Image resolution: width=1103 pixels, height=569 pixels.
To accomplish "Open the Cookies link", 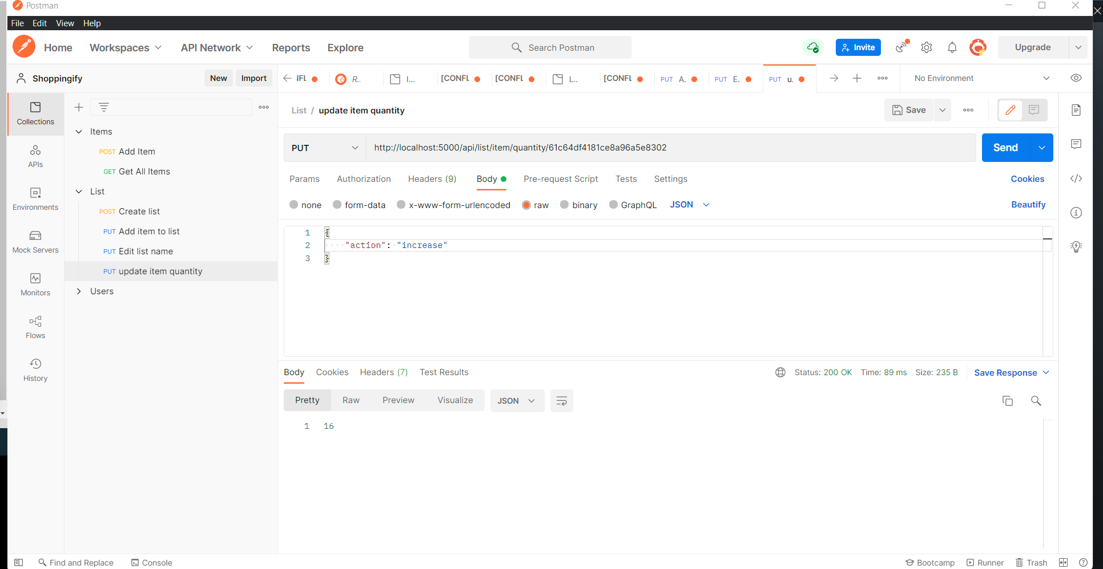I will click(x=1027, y=179).
